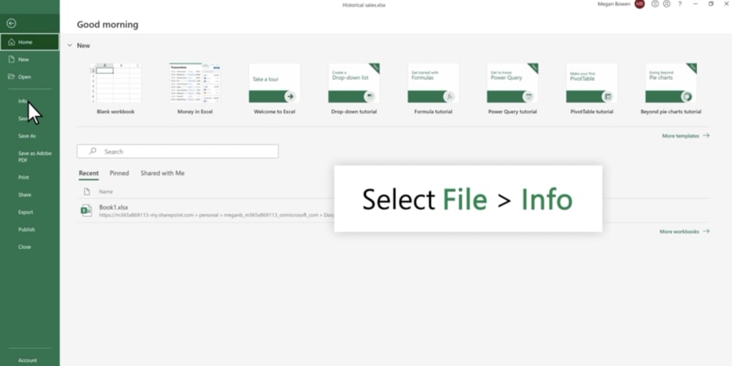Open the Home page in backstage
The width and height of the screenshot is (732, 366).
click(30, 42)
